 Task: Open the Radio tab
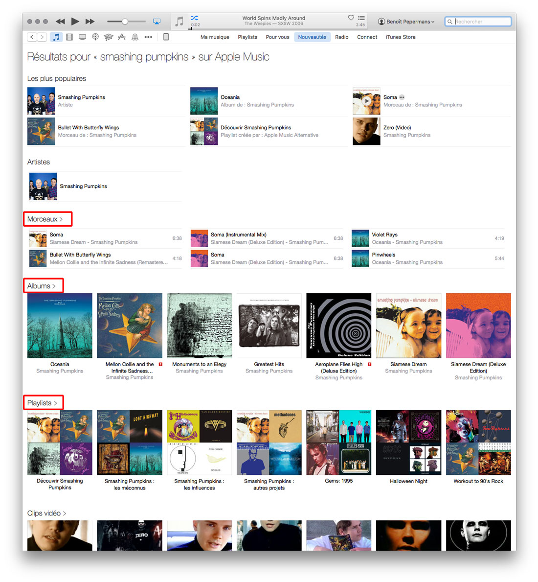tap(341, 37)
